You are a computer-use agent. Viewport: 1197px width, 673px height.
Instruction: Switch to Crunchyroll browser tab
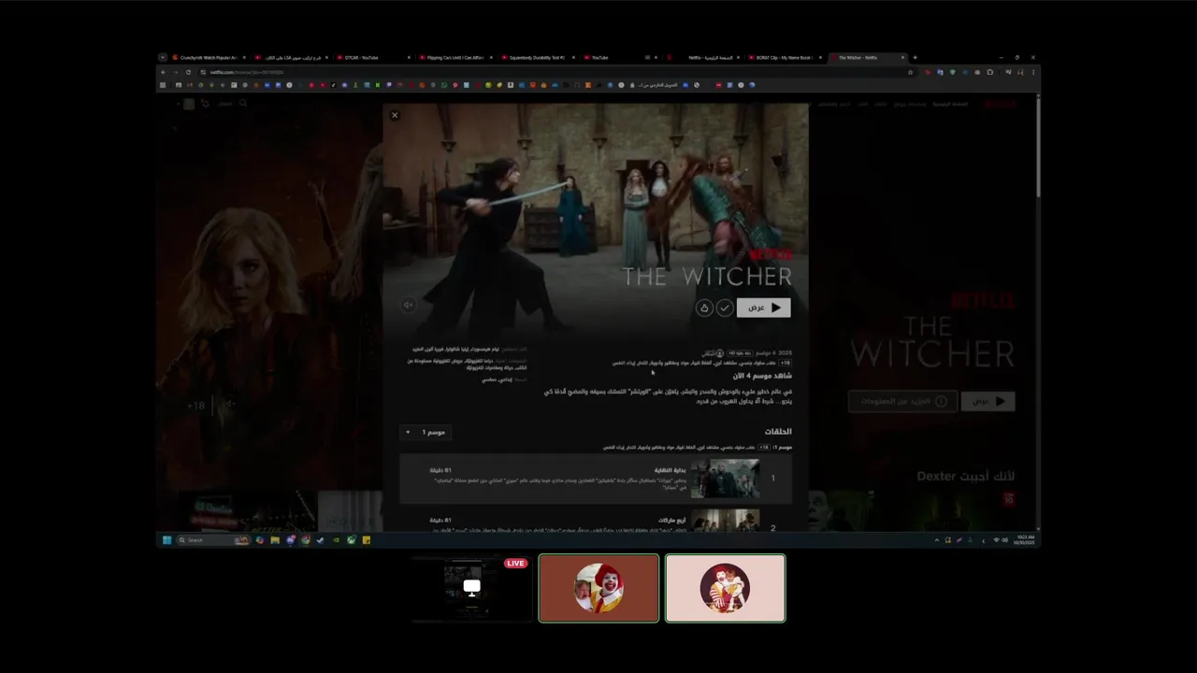[208, 57]
